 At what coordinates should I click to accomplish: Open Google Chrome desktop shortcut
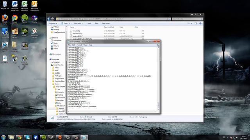click(15, 19)
